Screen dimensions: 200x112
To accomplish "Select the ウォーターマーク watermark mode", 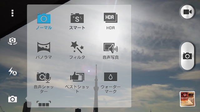I will 111,83.
